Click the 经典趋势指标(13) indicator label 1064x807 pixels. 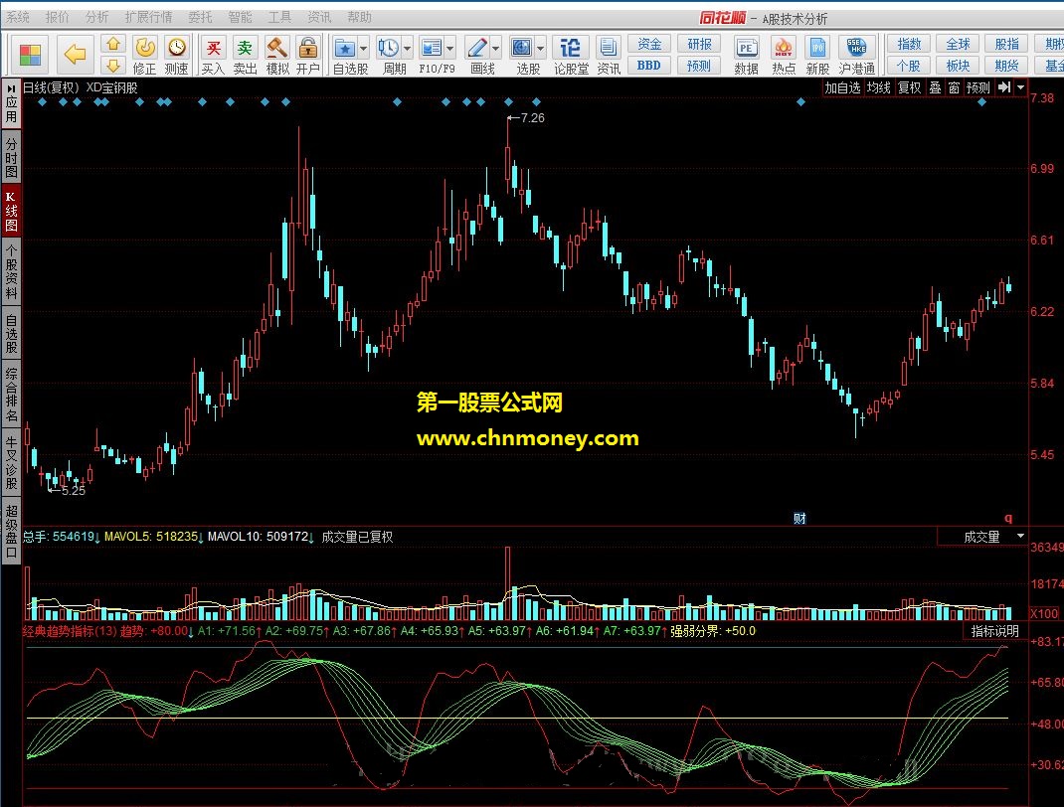[x=70, y=631]
